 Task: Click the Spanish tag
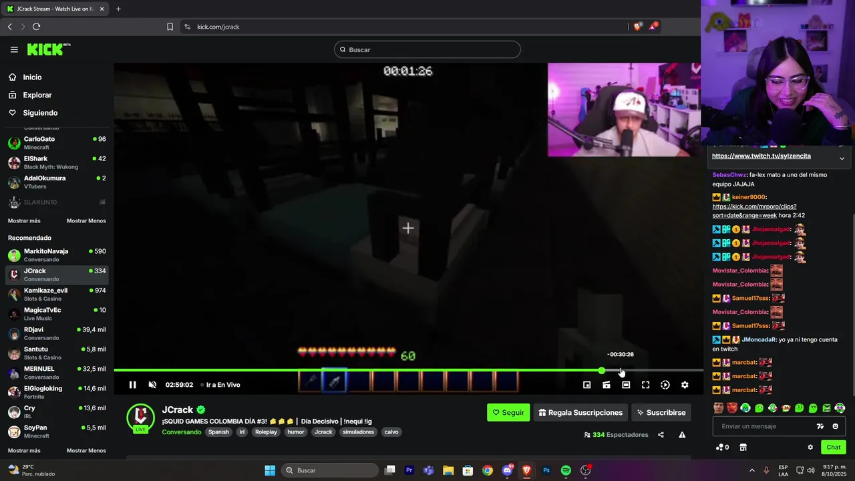click(218, 432)
